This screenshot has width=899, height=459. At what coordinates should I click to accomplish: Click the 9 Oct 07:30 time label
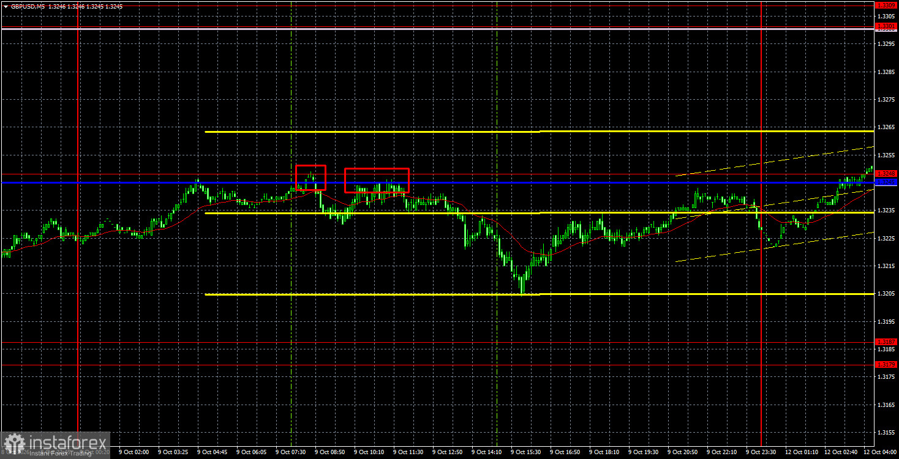pos(291,452)
